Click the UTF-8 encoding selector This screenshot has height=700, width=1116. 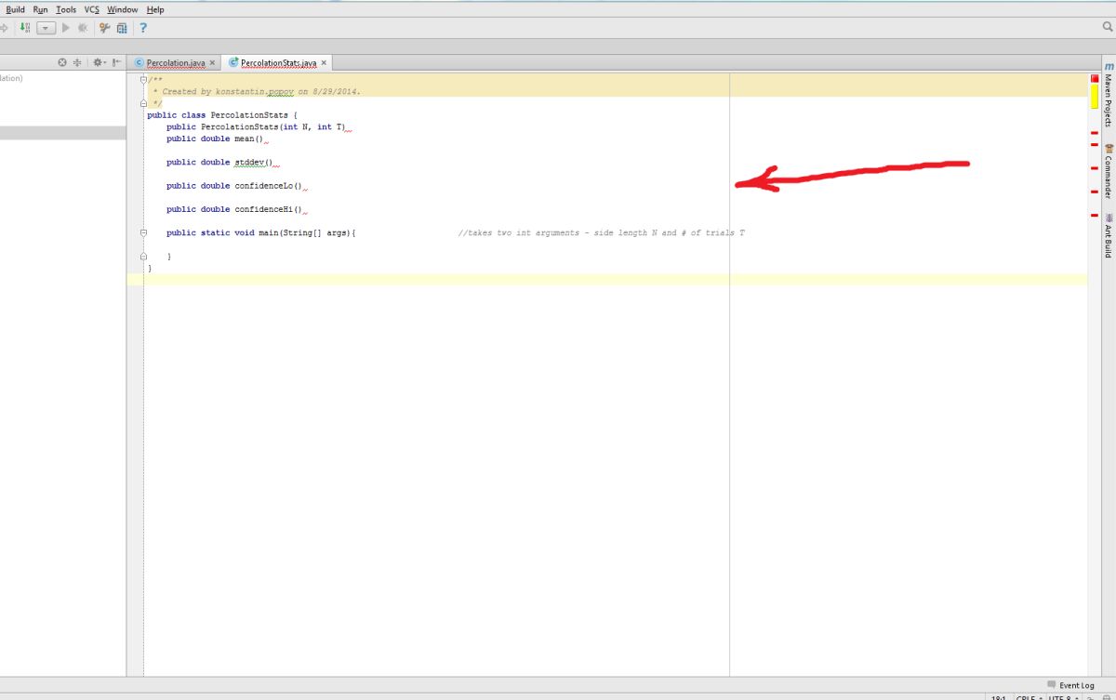(1064, 697)
